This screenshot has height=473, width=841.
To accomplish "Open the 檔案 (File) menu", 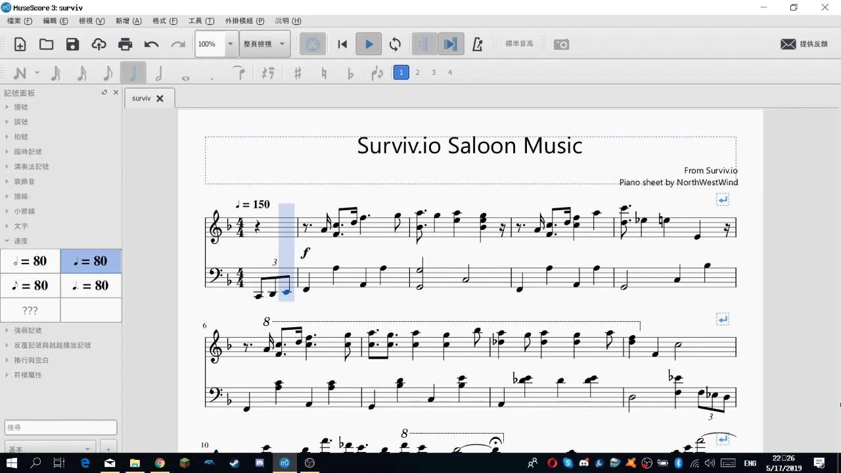I will (x=20, y=21).
